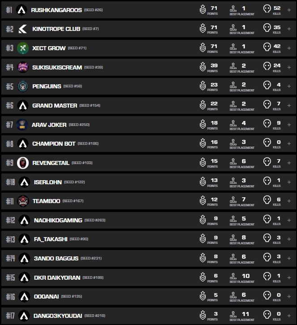The width and height of the screenshot is (297, 325).
Task: Click the Xect Grow team logo
Action: tap(23, 48)
